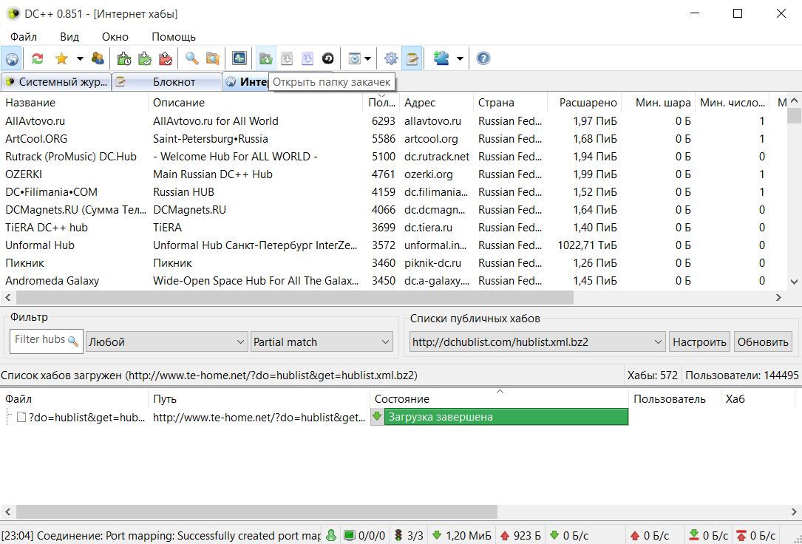Click red up arrow beside 923 Б
Image resolution: width=802 pixels, height=544 pixels.
coord(505,535)
